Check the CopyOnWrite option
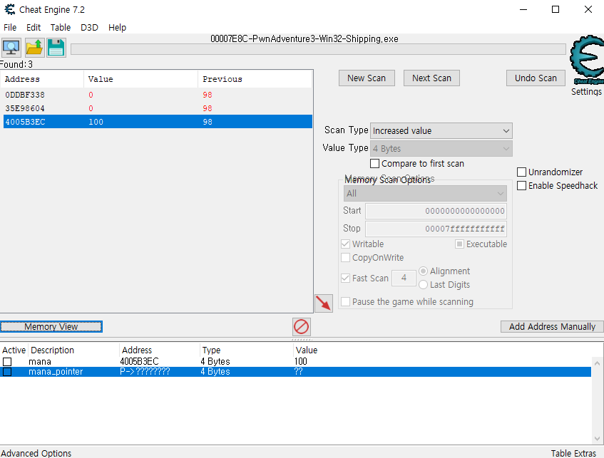 click(x=346, y=257)
